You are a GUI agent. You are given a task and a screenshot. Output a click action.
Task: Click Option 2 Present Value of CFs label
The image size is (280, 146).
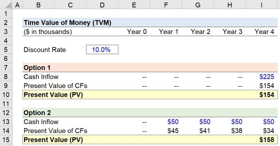pyautogui.click(x=55, y=131)
